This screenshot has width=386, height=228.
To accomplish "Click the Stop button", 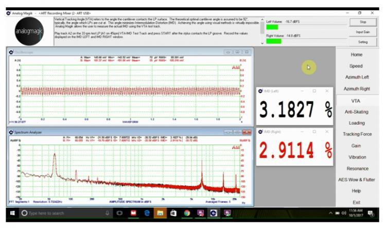I will [x=363, y=22].
